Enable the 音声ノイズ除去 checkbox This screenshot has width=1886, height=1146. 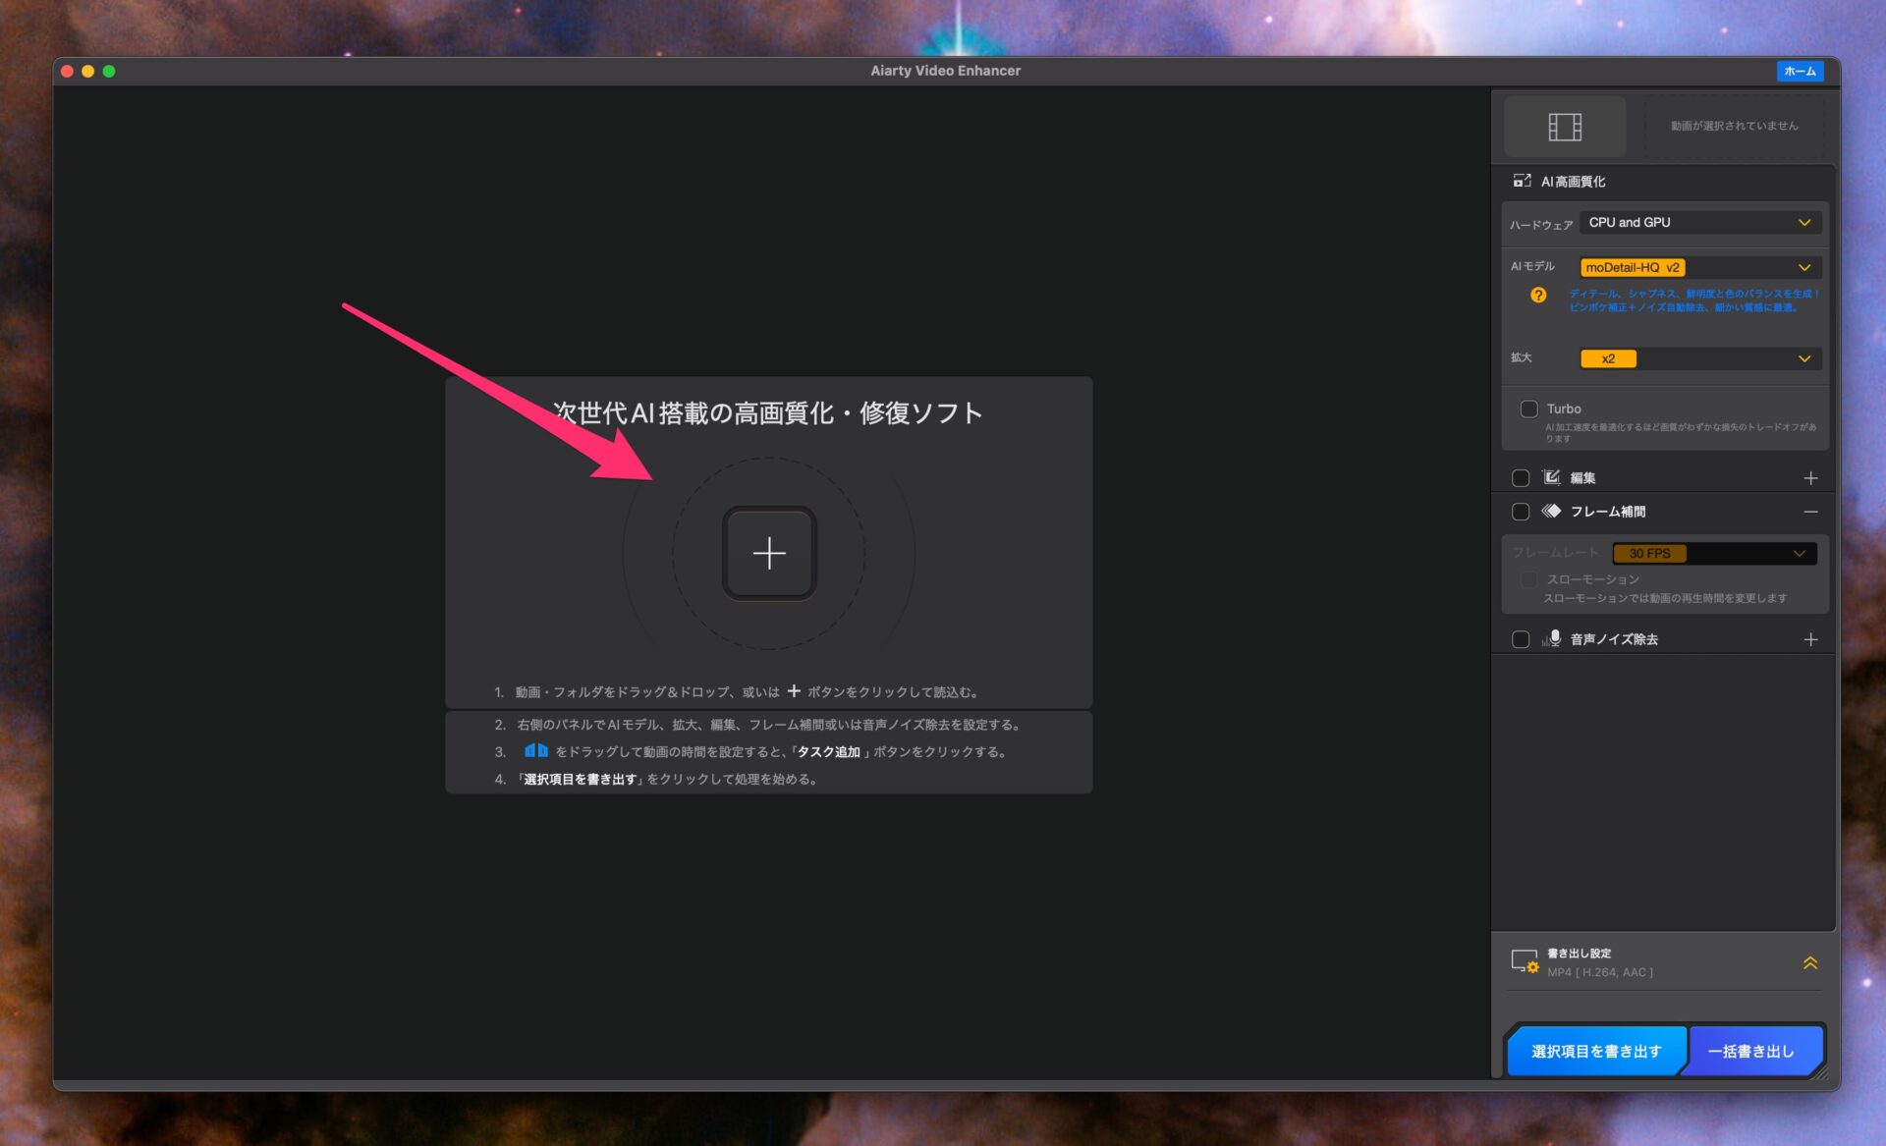click(x=1521, y=639)
